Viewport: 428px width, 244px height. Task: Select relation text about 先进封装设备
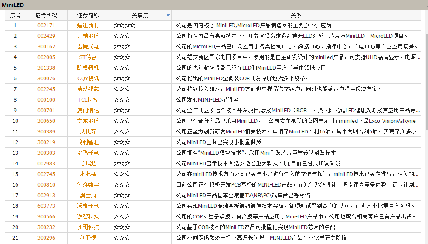251,68
